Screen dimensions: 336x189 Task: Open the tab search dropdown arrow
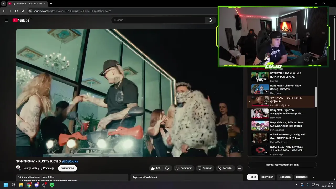pyautogui.click(x=3, y=3)
